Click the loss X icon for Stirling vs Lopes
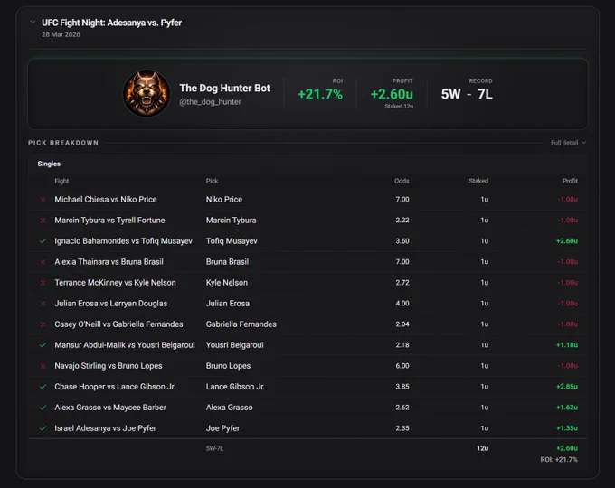 [x=43, y=366]
